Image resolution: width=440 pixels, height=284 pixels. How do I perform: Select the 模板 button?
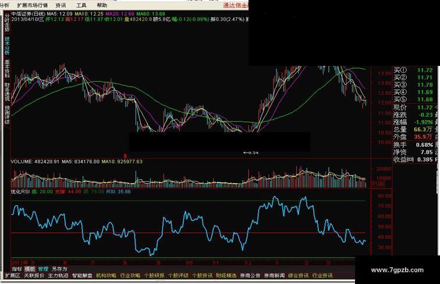click(30, 269)
